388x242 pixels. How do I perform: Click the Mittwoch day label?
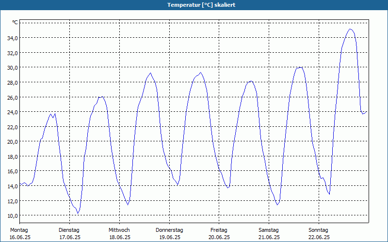[119, 230]
